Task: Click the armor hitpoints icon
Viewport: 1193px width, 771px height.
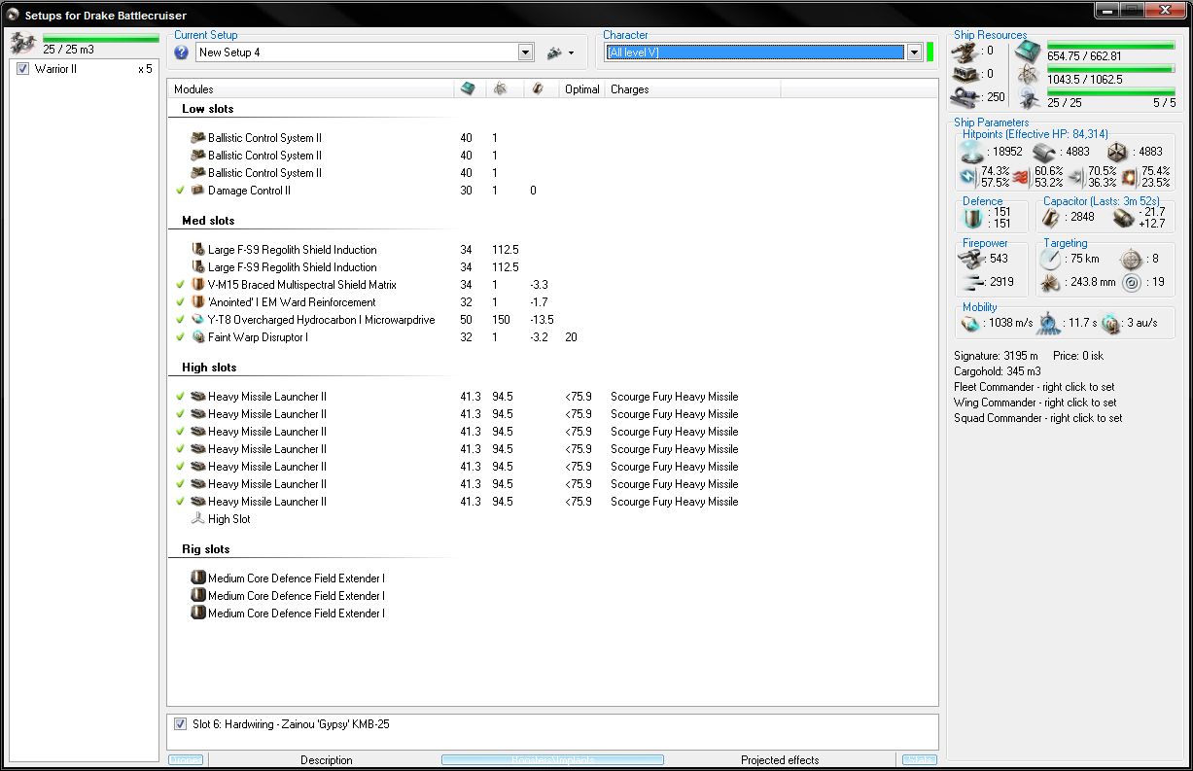Action: click(1044, 152)
